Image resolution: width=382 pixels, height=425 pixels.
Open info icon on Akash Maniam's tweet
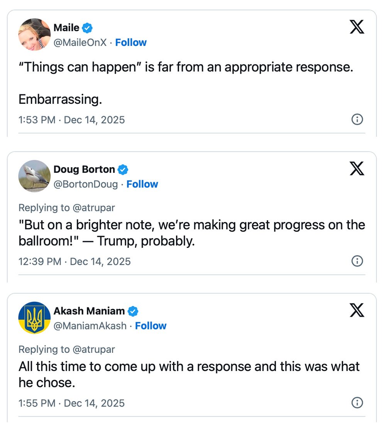(357, 403)
